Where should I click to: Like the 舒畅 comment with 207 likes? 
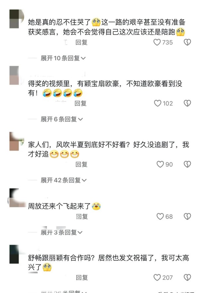tap(157, 277)
